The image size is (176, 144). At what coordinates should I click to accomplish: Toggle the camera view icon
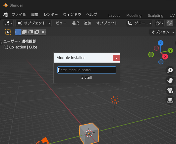170,90
